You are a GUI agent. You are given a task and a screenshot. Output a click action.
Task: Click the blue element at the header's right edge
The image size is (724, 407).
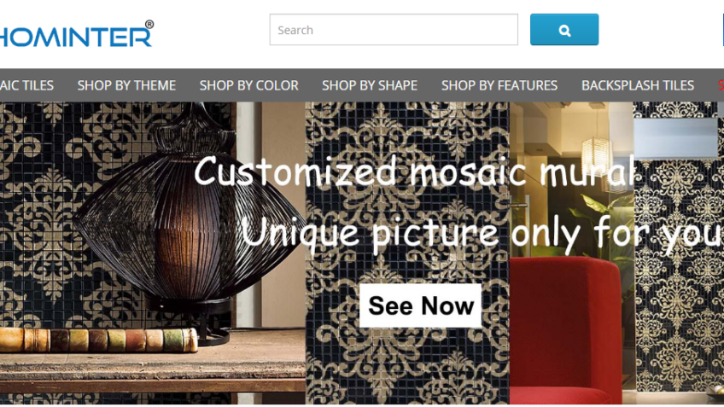pyautogui.click(x=722, y=30)
